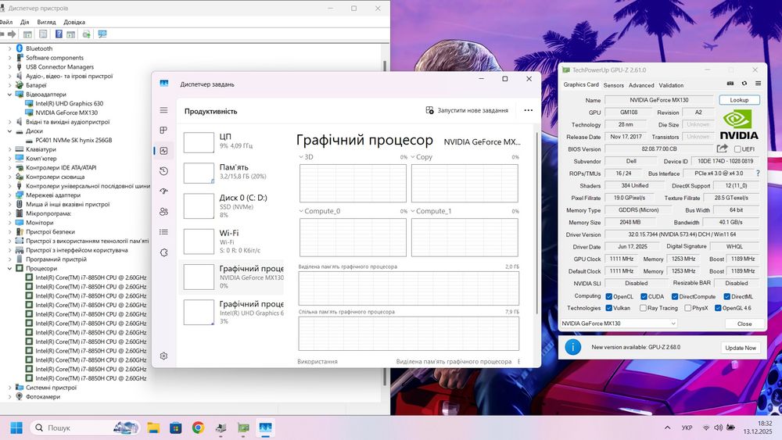Viewport: 782px width, 440px height.
Task: Select Intel(R) UHD Graphics 630 device entry
Action: click(69, 104)
